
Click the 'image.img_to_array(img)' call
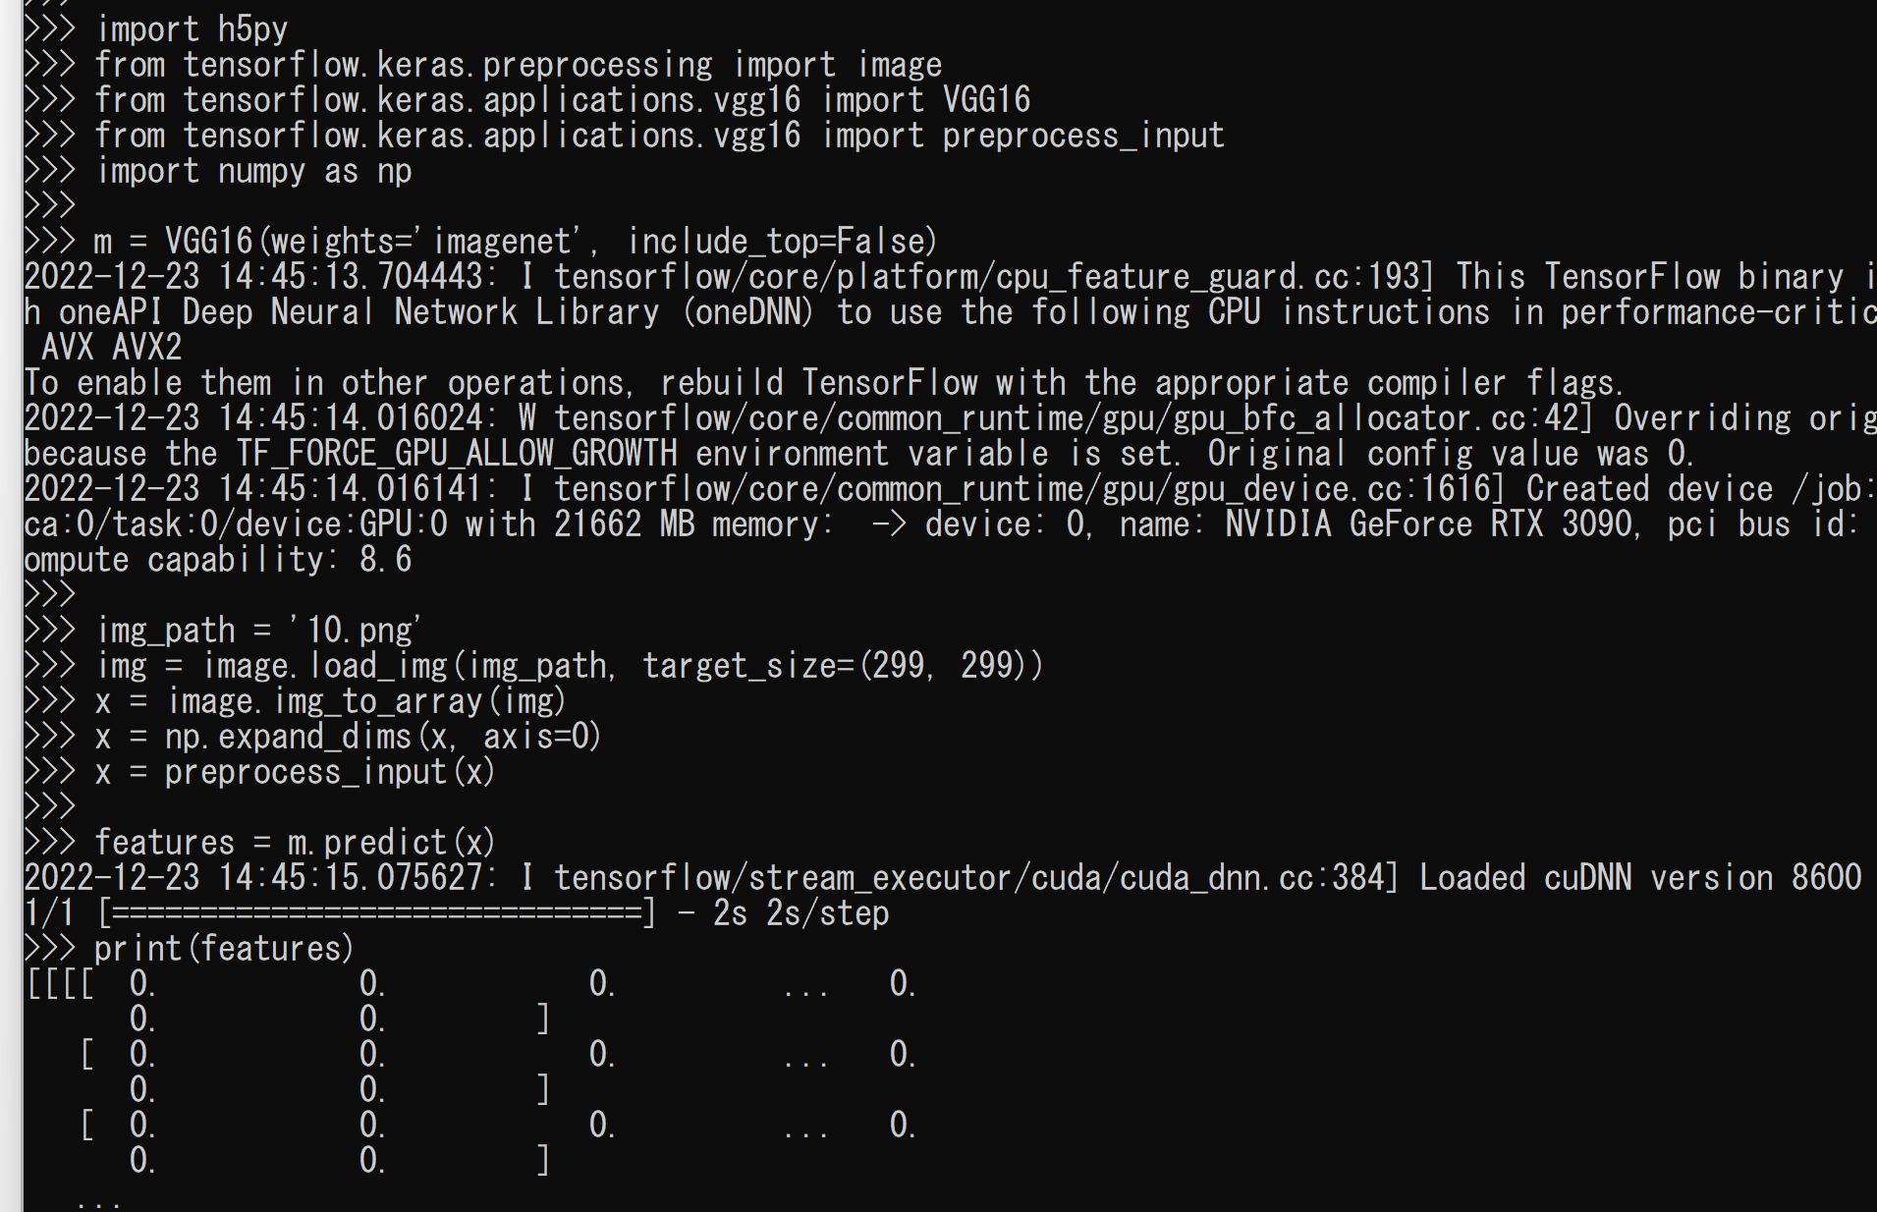[366, 701]
